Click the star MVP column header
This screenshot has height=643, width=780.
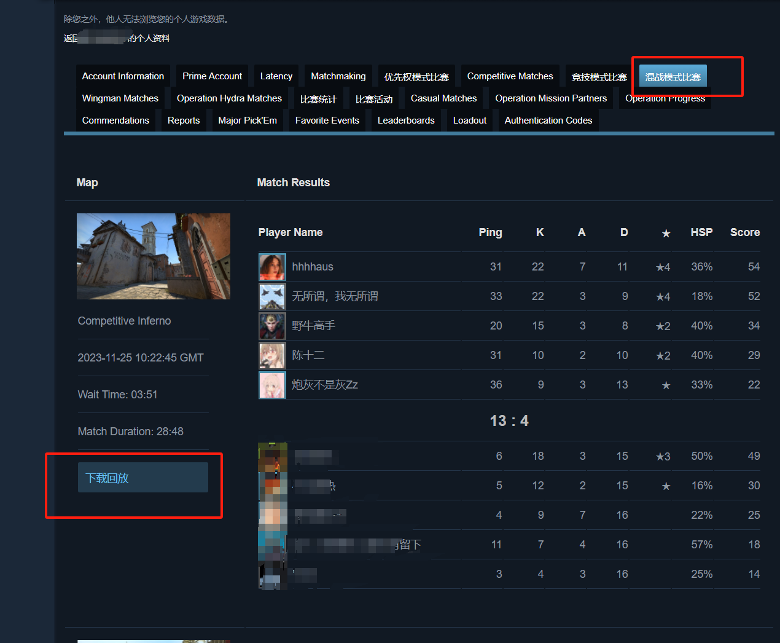point(666,233)
